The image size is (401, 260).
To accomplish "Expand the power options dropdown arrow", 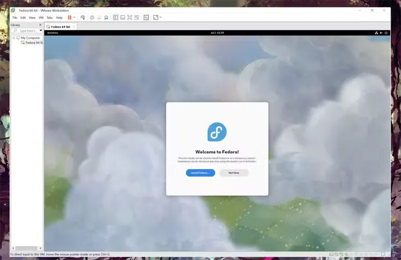I will 74,17.
